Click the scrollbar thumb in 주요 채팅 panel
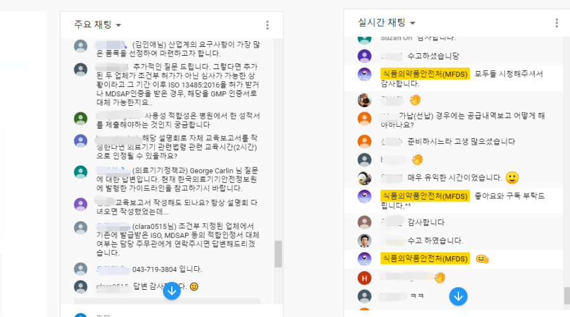 (x=278, y=254)
